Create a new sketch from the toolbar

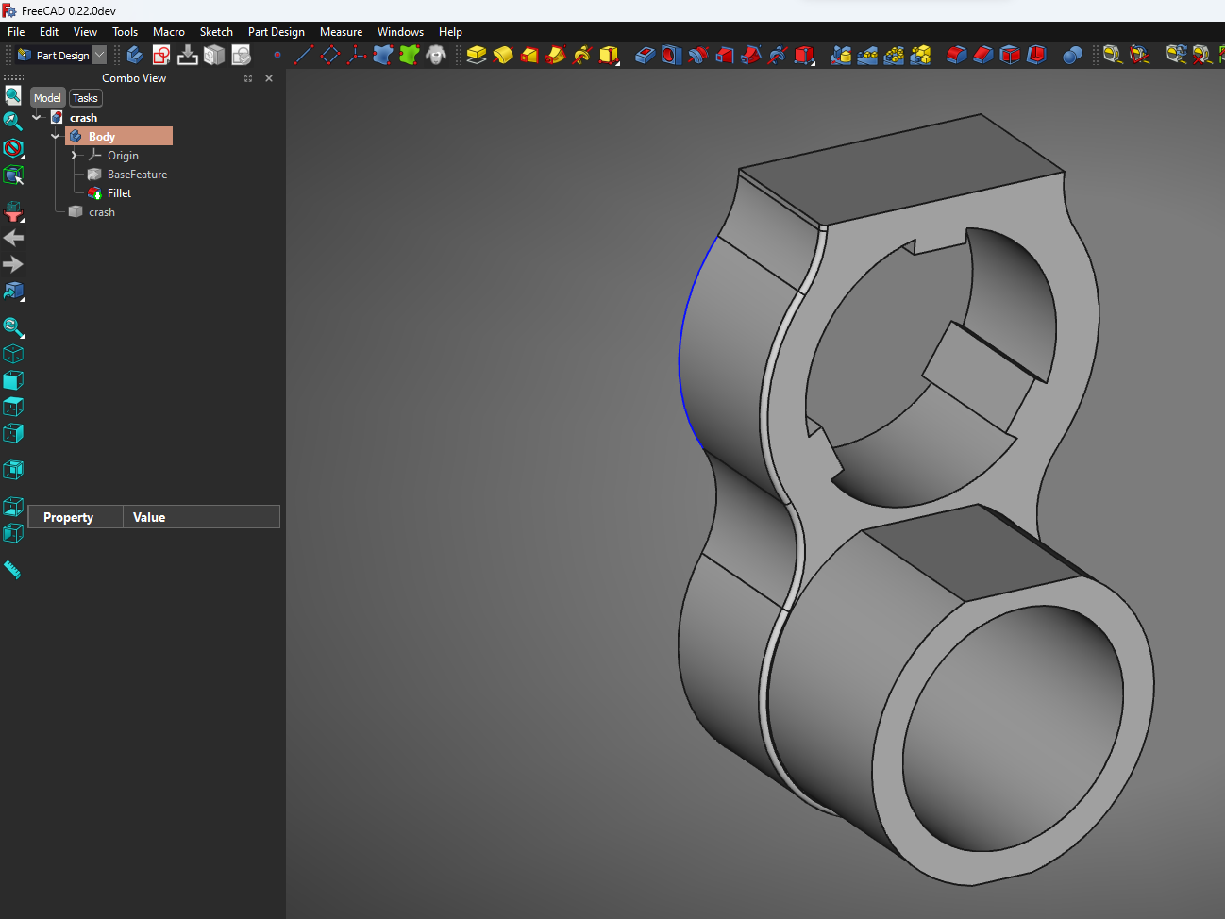[160, 55]
